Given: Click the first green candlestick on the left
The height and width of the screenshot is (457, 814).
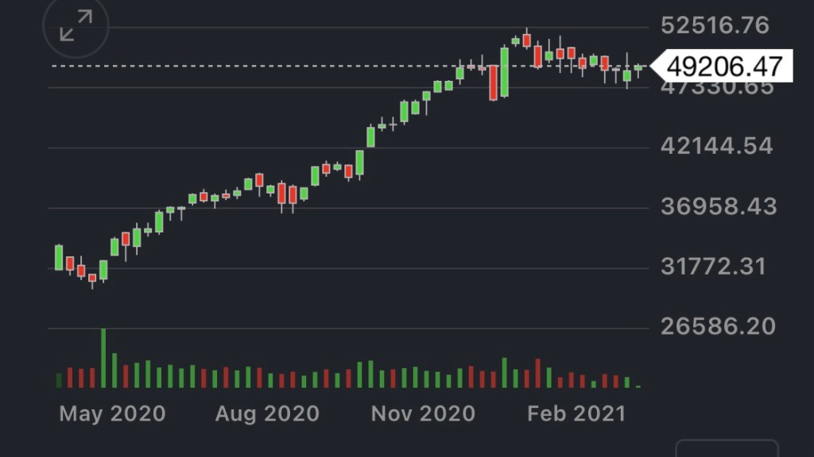Looking at the screenshot, I should coord(59,257).
